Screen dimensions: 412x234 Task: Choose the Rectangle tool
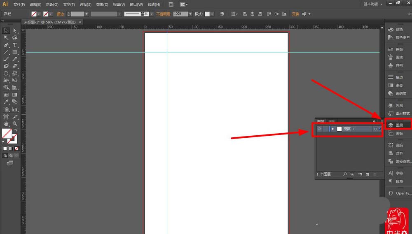(x=15, y=52)
